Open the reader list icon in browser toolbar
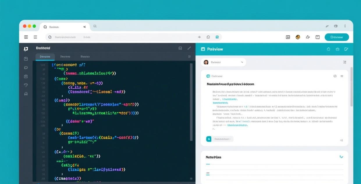The height and width of the screenshot is (184, 361). click(x=288, y=37)
